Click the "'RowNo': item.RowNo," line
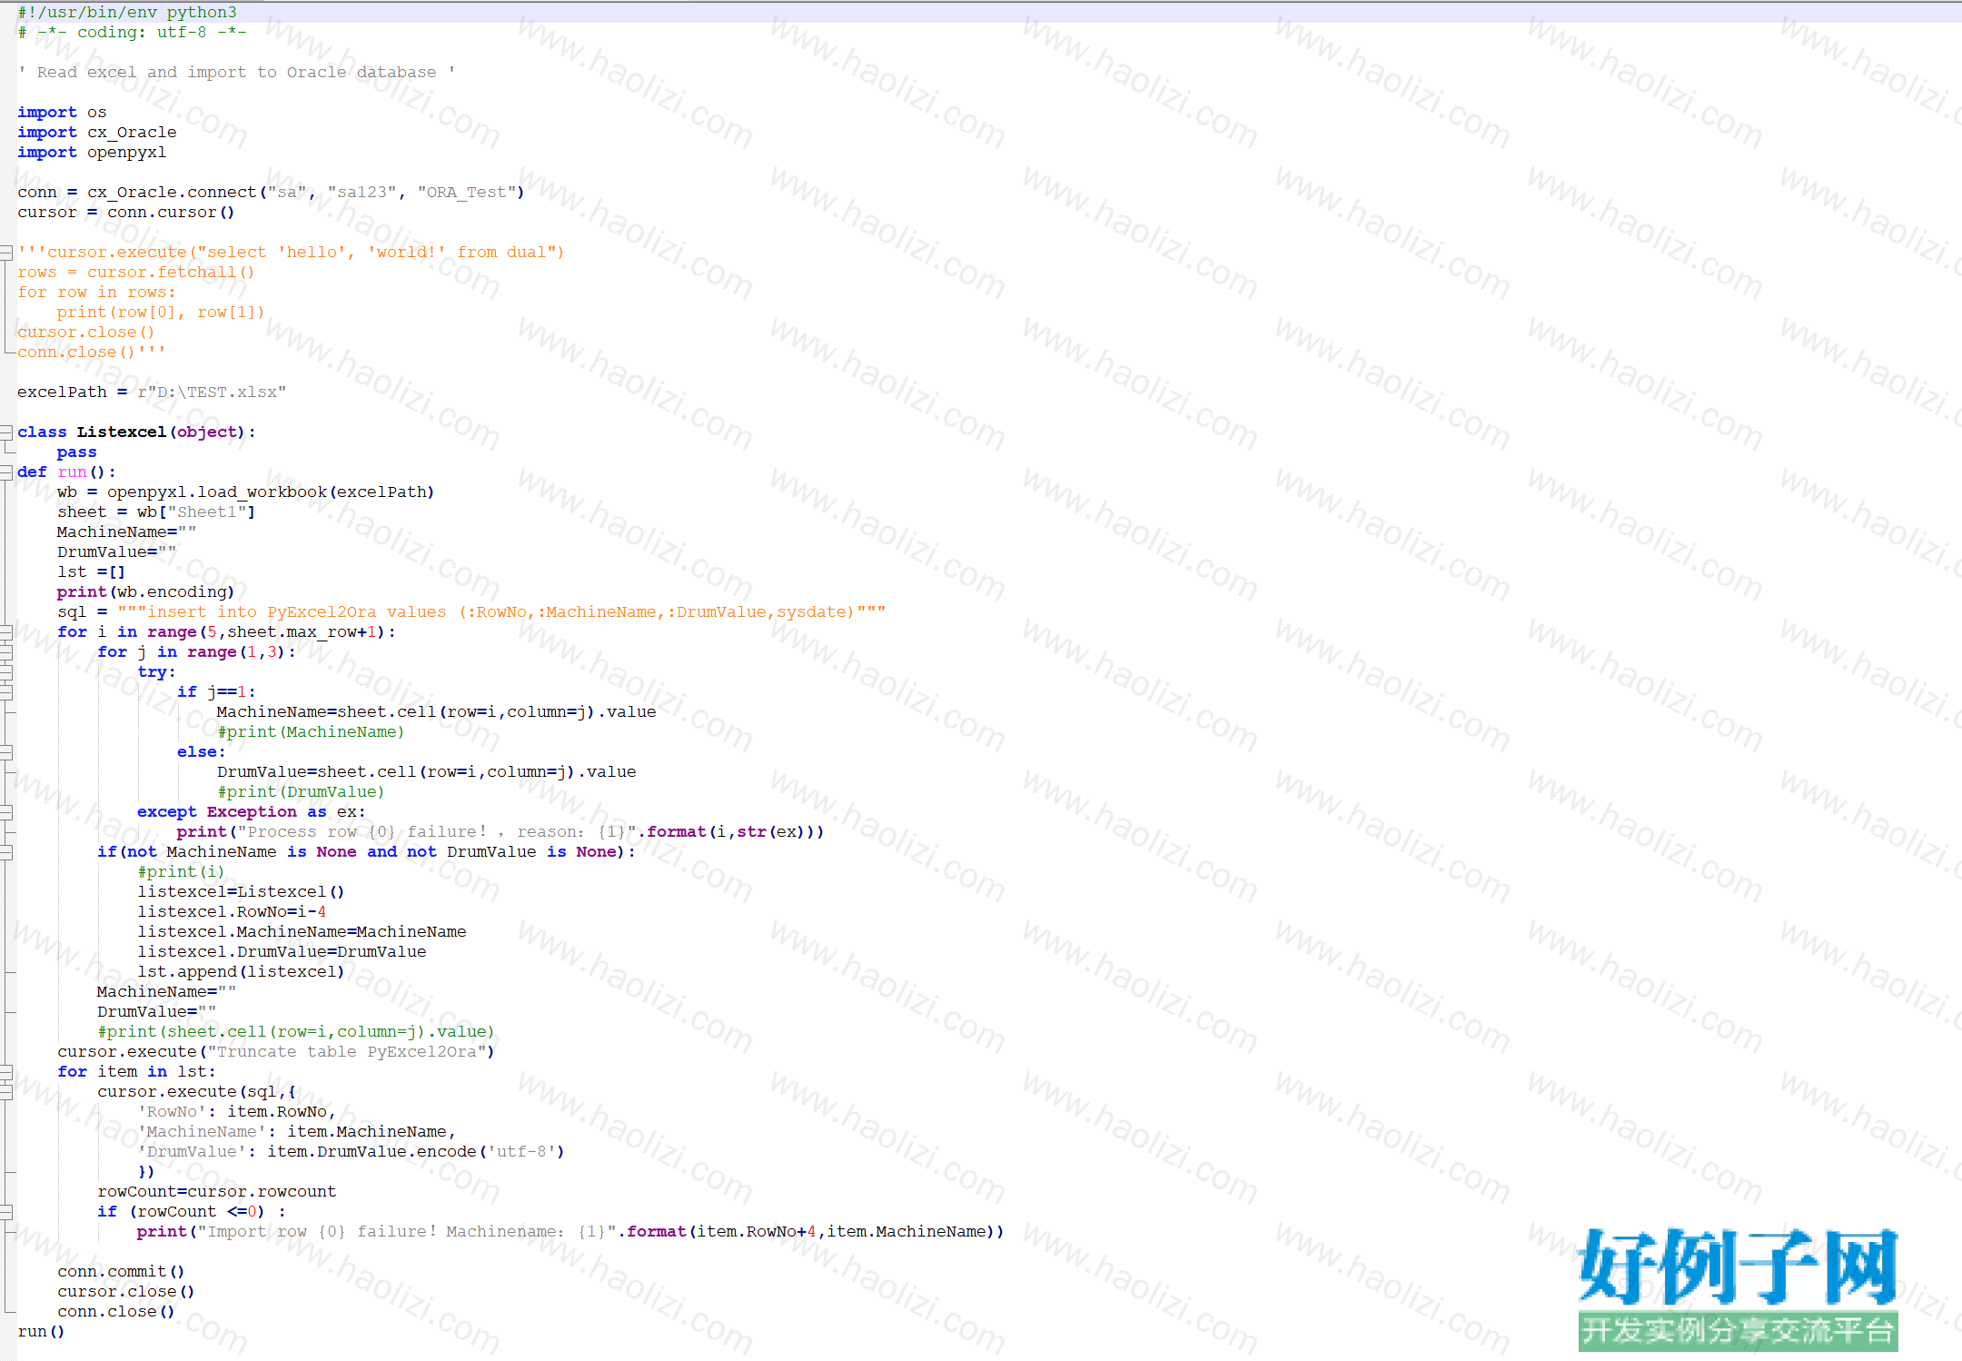1962x1361 pixels. (236, 1111)
